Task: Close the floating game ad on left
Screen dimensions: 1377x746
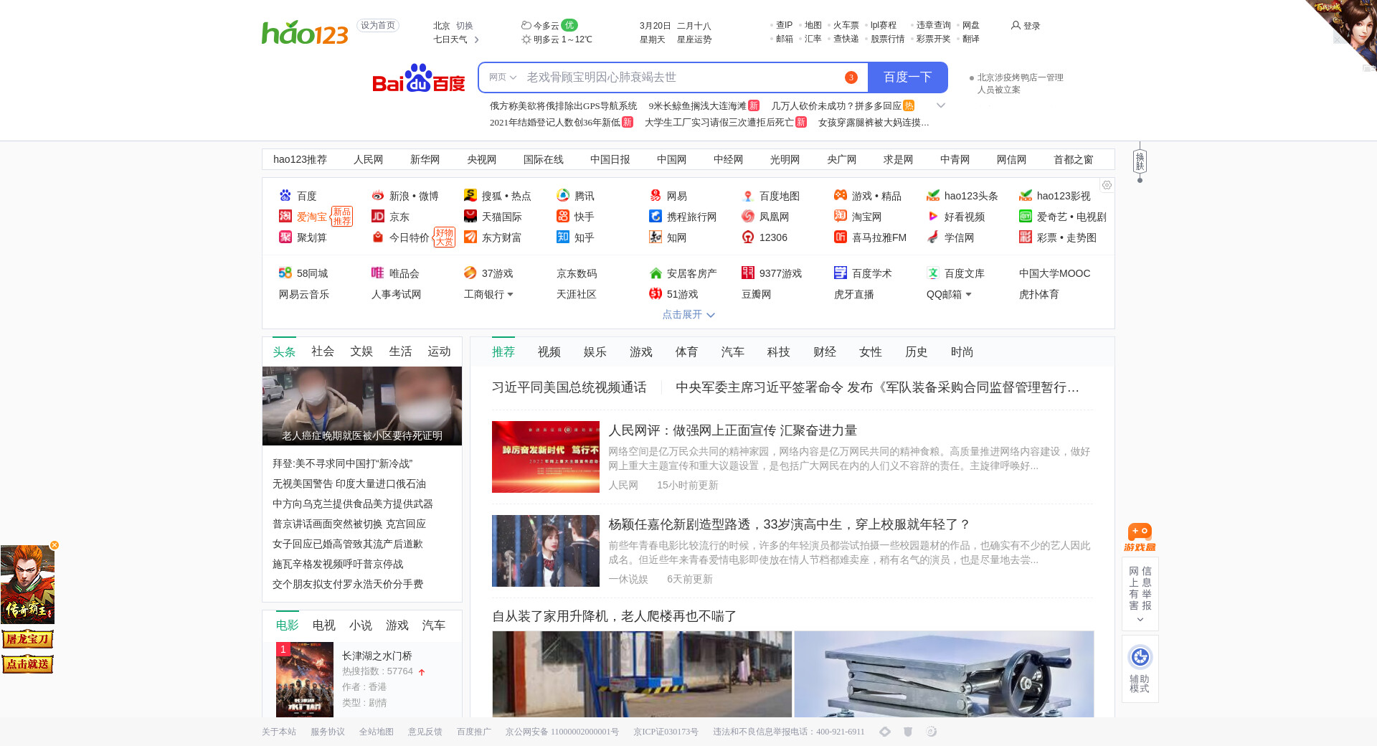Action: click(55, 545)
